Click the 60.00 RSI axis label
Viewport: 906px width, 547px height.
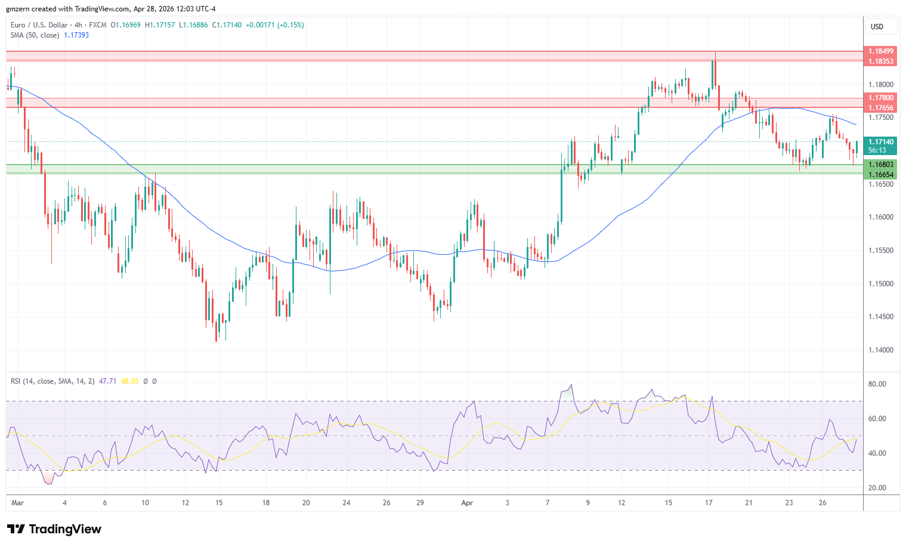point(877,419)
